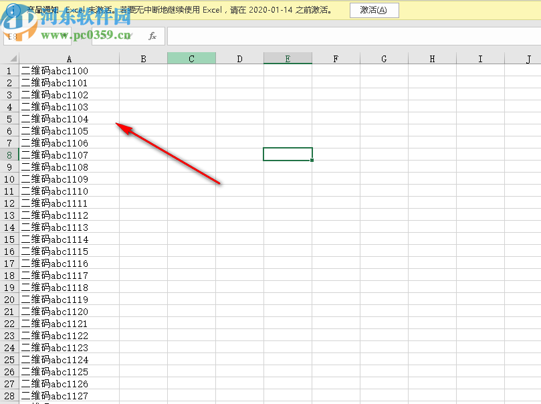Click cell containing 二维码abc1119
541x404 pixels.
coord(70,300)
